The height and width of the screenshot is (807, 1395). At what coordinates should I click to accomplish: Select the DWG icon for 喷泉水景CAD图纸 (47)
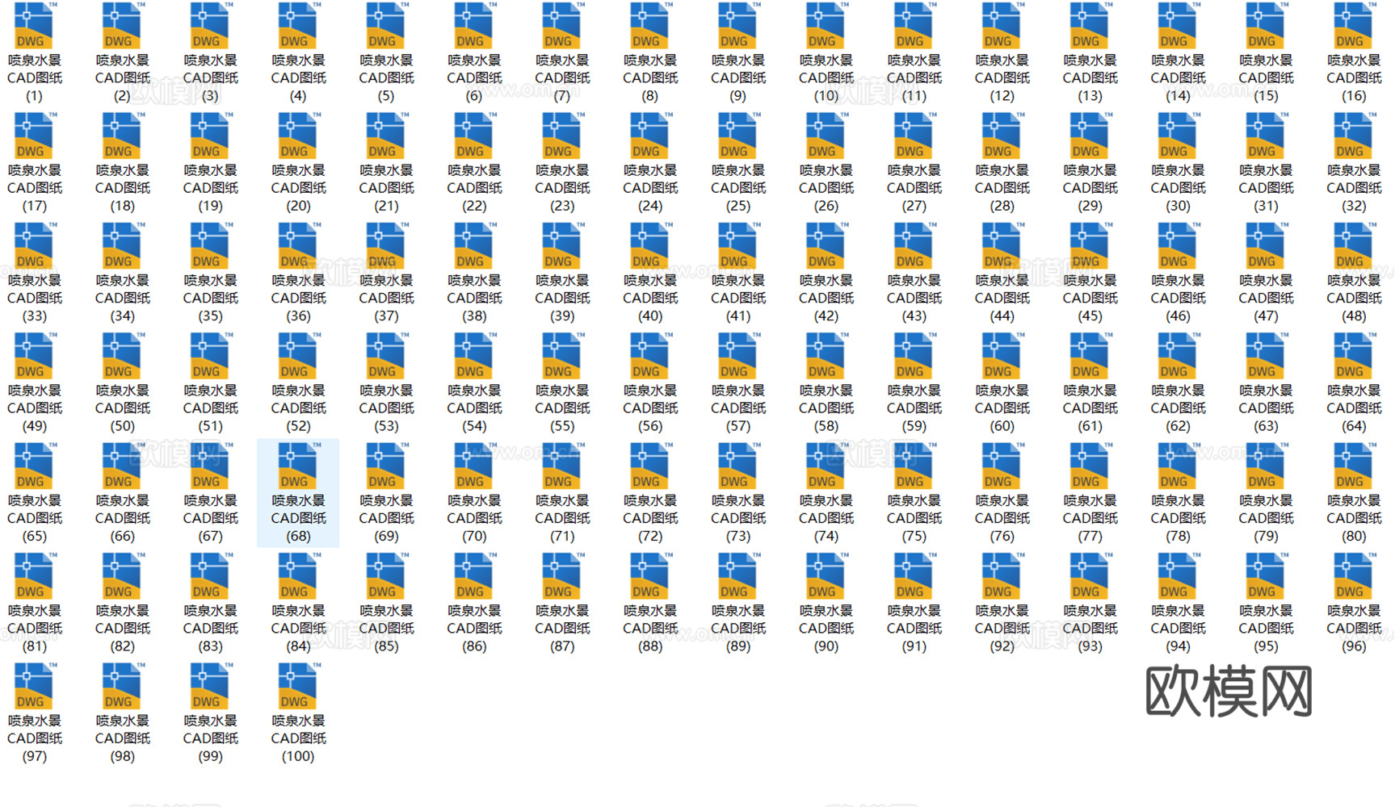[1266, 246]
